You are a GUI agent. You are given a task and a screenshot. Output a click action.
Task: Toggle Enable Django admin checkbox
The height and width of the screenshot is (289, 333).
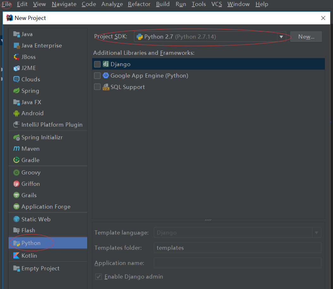coord(99,276)
